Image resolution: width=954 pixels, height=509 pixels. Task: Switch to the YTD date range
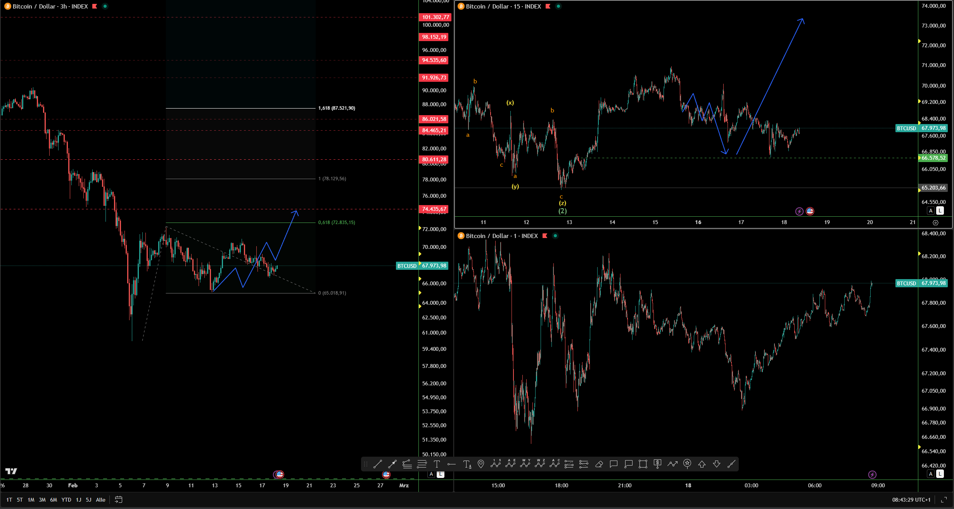pos(66,500)
